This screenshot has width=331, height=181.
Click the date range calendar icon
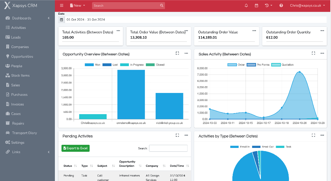(x=61, y=19)
